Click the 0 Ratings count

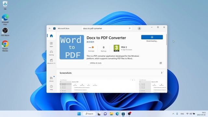[x=104, y=49]
